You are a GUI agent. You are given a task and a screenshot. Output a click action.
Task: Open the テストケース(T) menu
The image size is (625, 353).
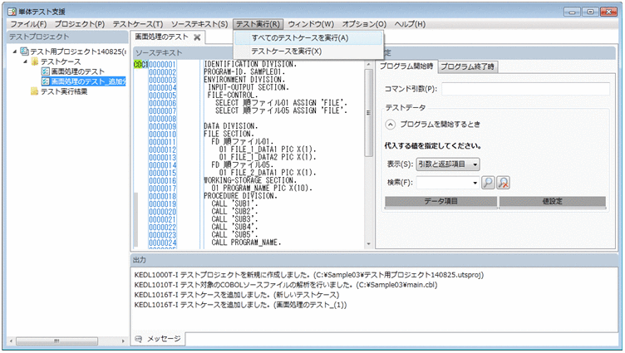pos(137,24)
